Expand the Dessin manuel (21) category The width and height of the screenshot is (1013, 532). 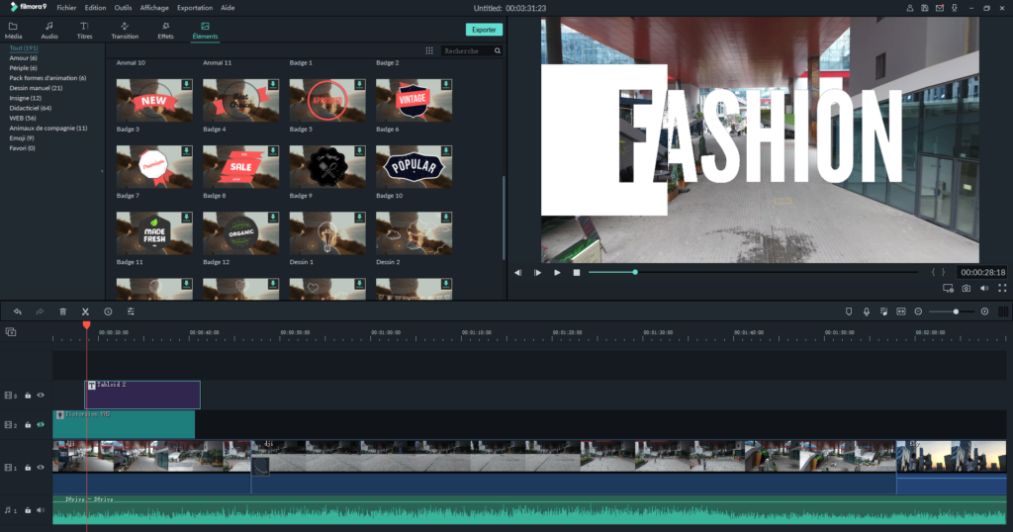point(37,88)
